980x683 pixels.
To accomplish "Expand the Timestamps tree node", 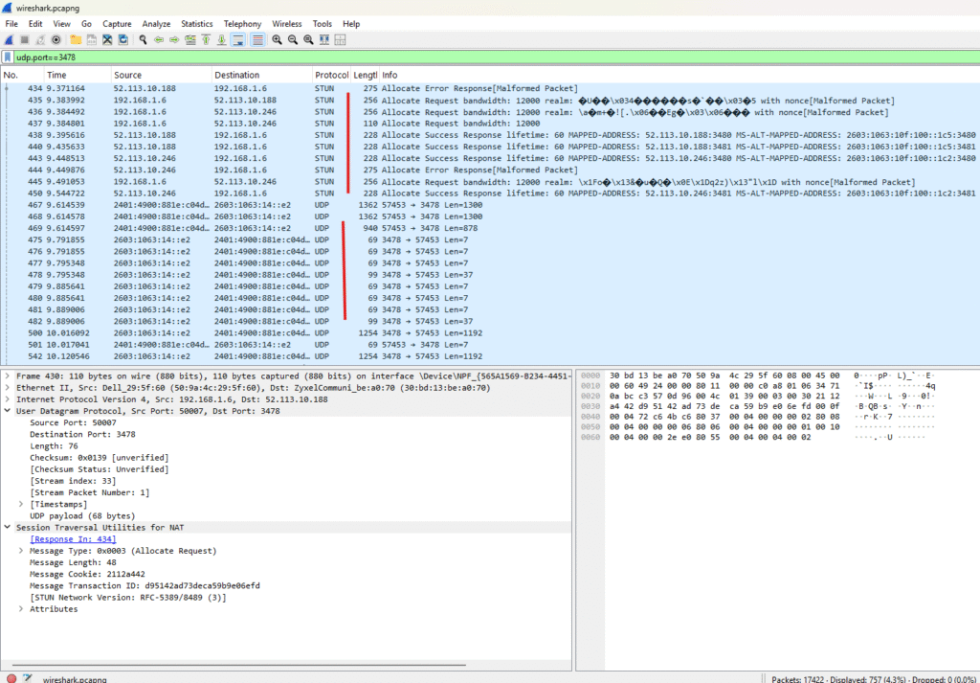I will click(x=22, y=504).
